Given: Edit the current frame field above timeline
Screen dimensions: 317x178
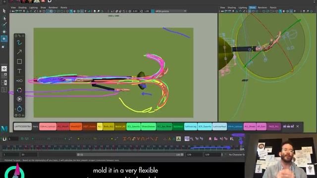Looking at the screenshot, I should click(13, 139).
